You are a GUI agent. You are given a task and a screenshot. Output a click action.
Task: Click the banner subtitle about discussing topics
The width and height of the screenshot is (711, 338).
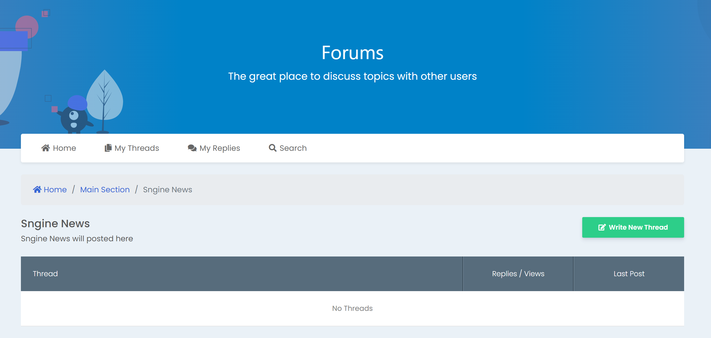(x=353, y=76)
